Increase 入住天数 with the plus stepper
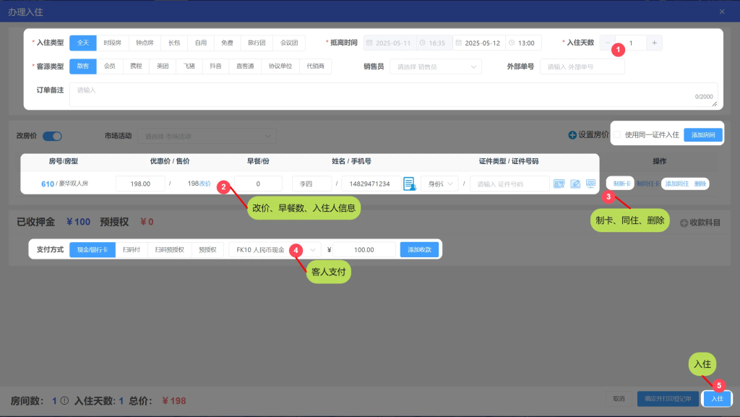740x417 pixels. pyautogui.click(x=654, y=43)
